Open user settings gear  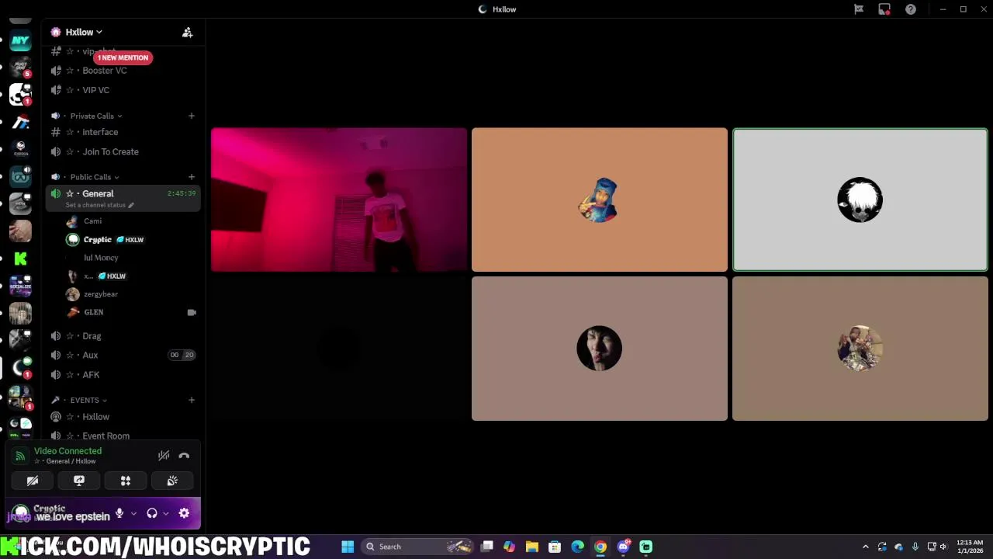(x=184, y=513)
